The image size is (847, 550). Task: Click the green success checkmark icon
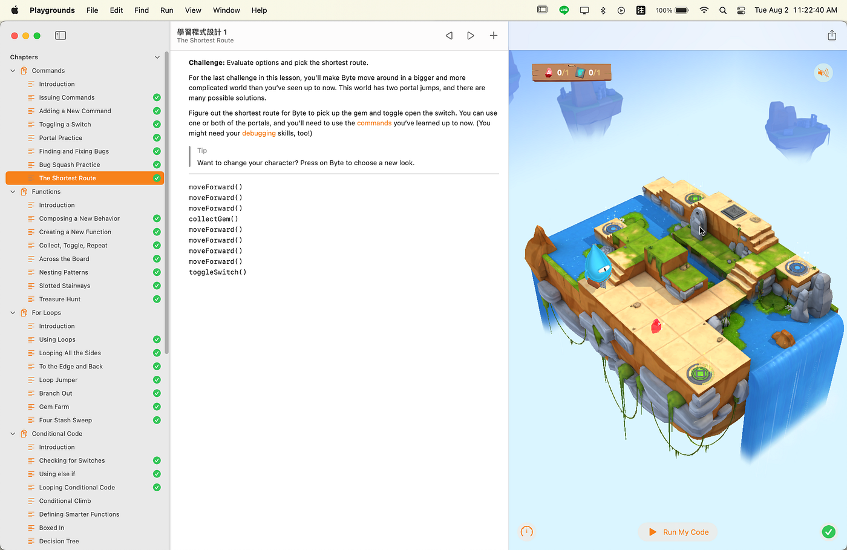[x=829, y=532]
